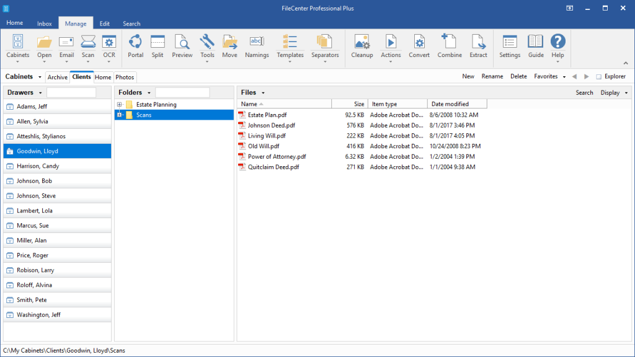This screenshot has width=635, height=357.
Task: Click the ribbon display options title bar icon
Action: (x=569, y=8)
